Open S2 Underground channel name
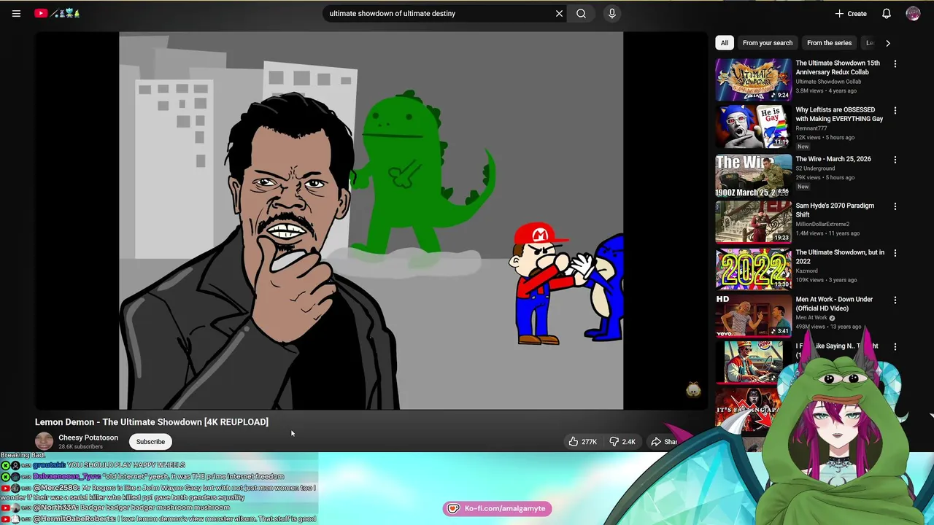 coord(815,168)
